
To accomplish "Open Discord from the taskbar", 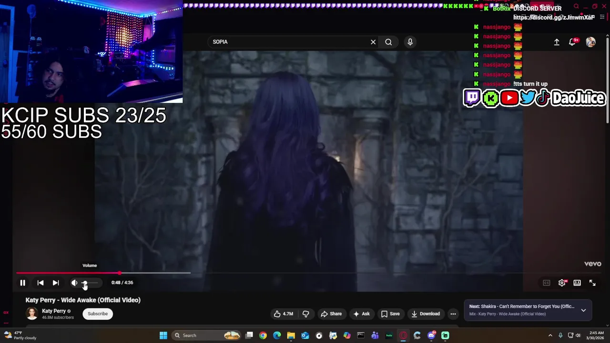I will pyautogui.click(x=431, y=335).
